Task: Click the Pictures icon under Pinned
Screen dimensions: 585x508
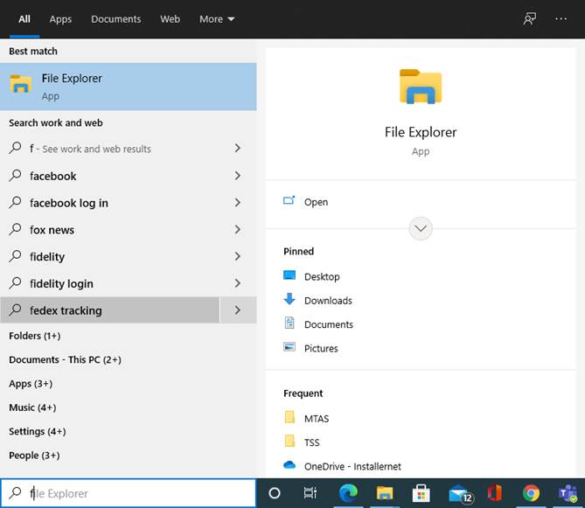Action: point(289,347)
